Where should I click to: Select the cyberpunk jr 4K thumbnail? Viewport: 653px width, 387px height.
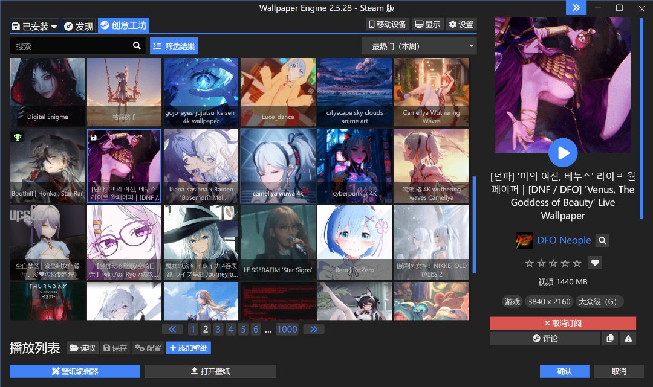[355, 165]
